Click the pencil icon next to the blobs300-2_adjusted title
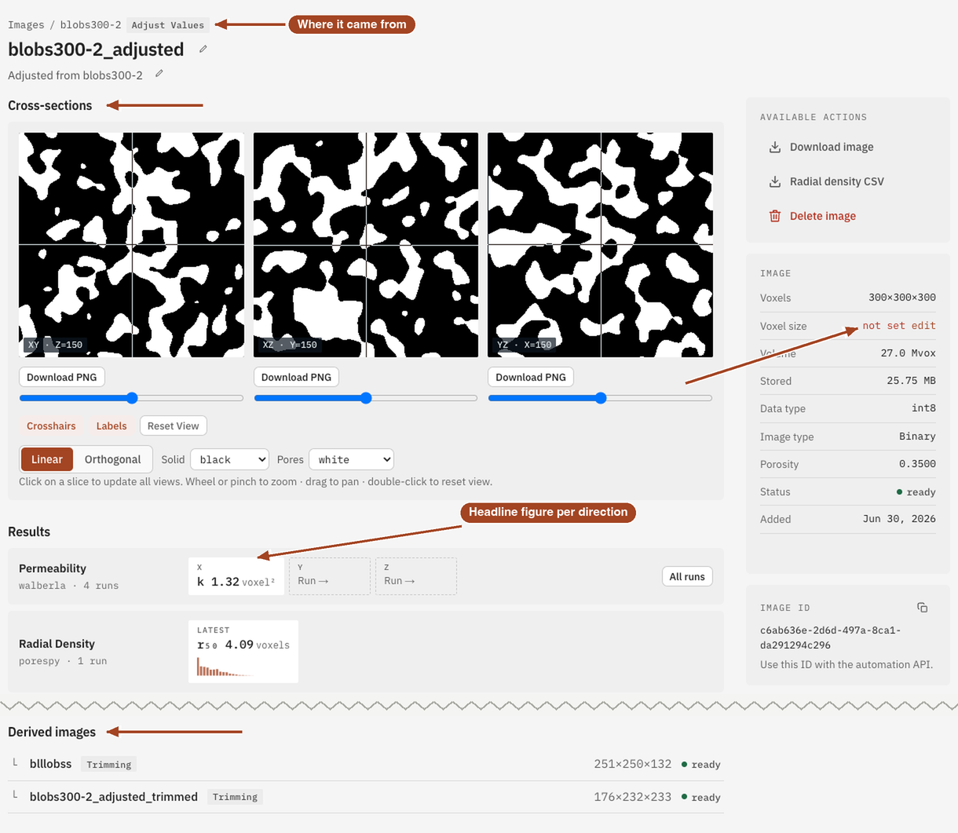Viewport: 958px width, 833px height. (203, 49)
